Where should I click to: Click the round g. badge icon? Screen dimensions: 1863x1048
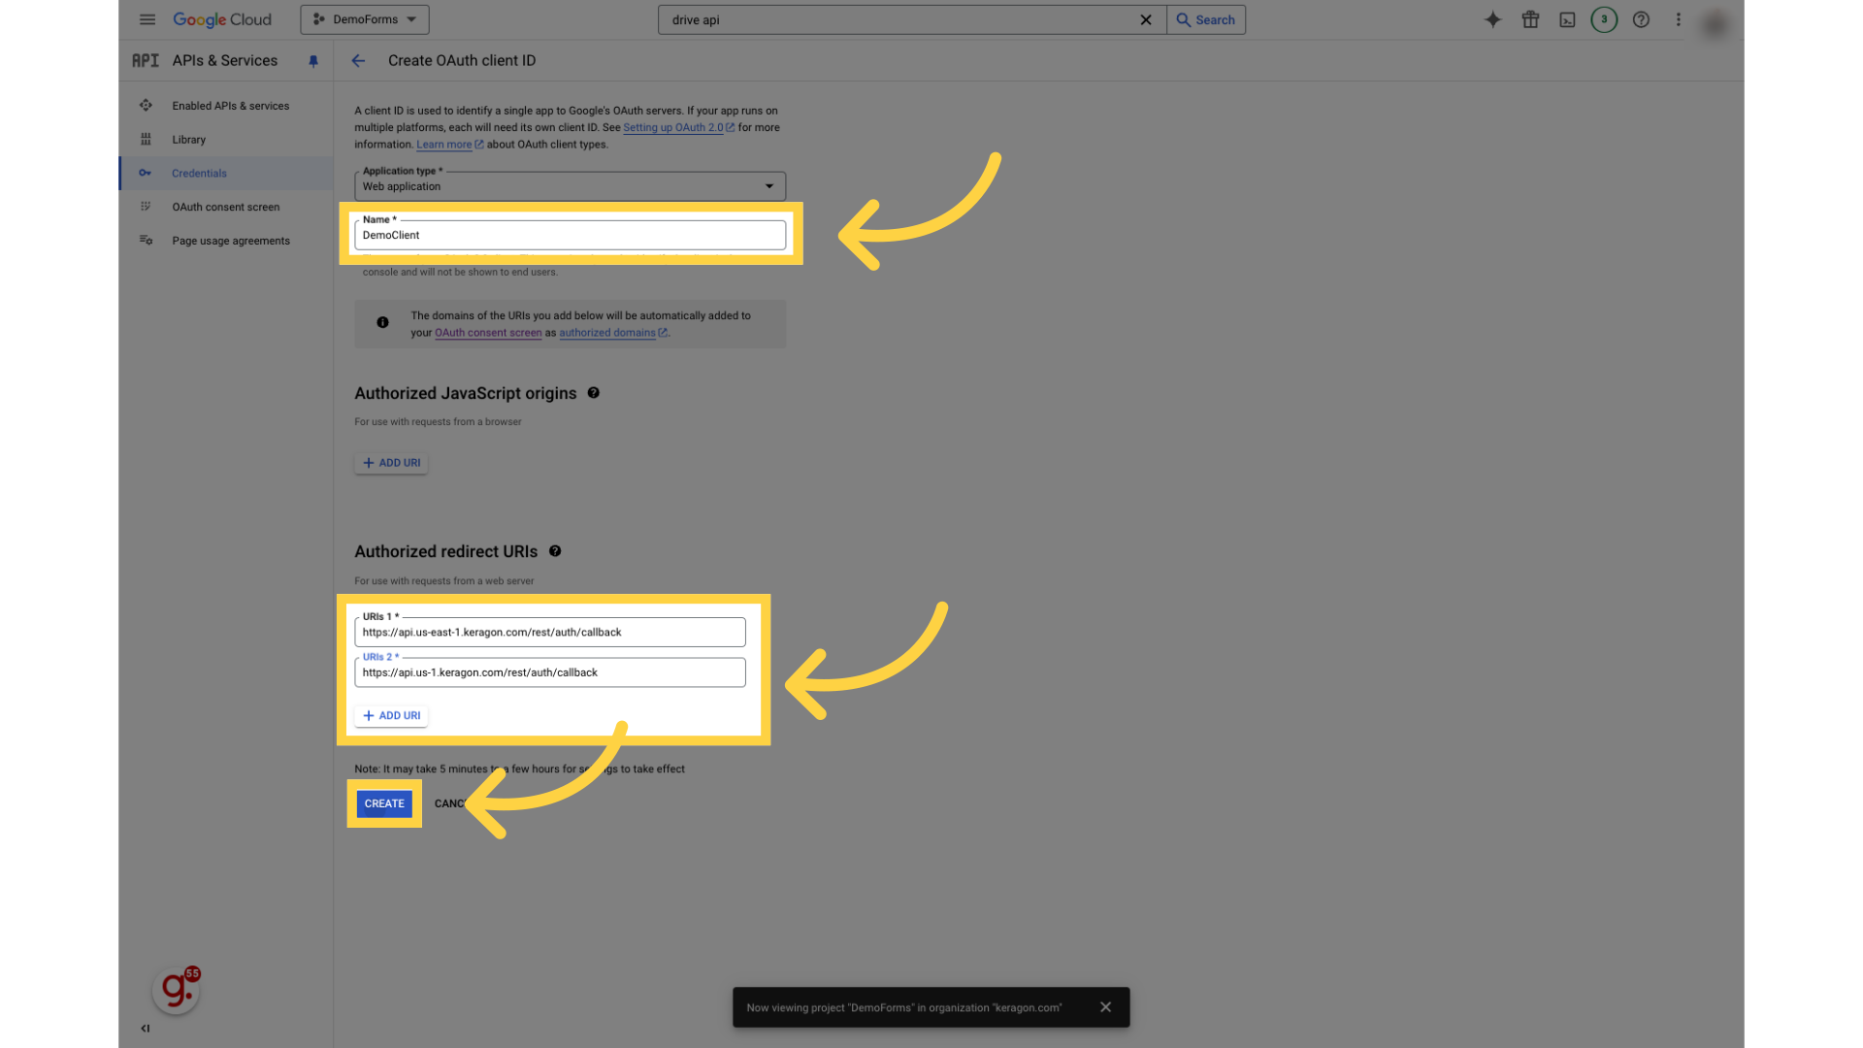pos(177,990)
